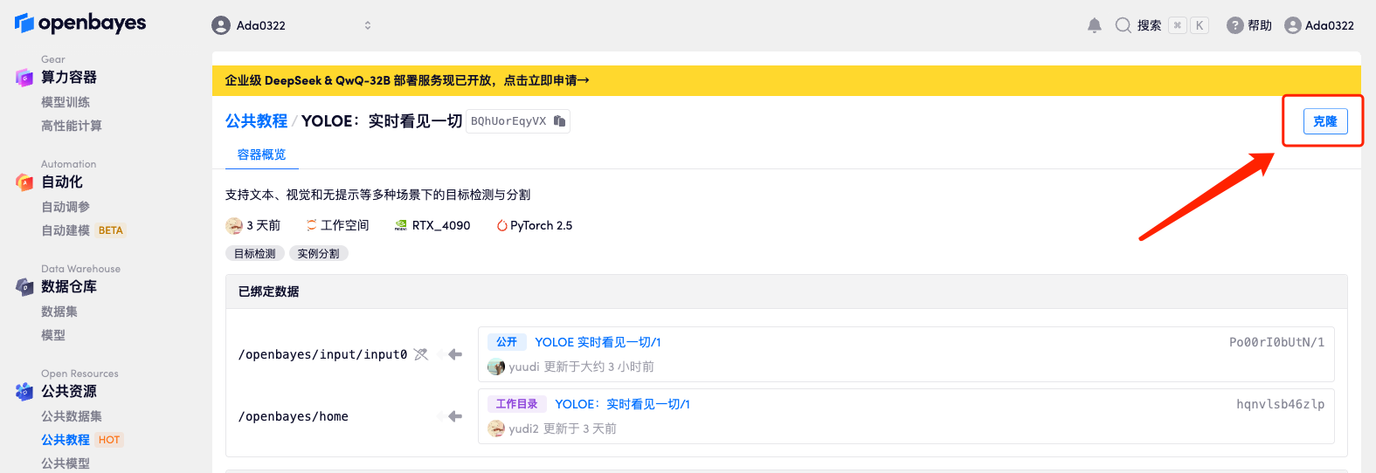
Task: Click the openbayes logo
Action: [x=80, y=24]
